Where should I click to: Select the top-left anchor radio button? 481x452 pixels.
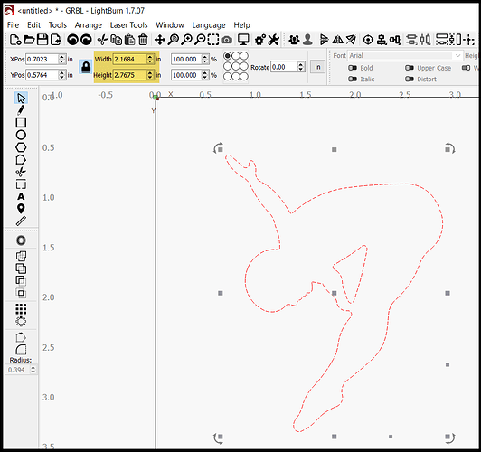click(x=228, y=56)
